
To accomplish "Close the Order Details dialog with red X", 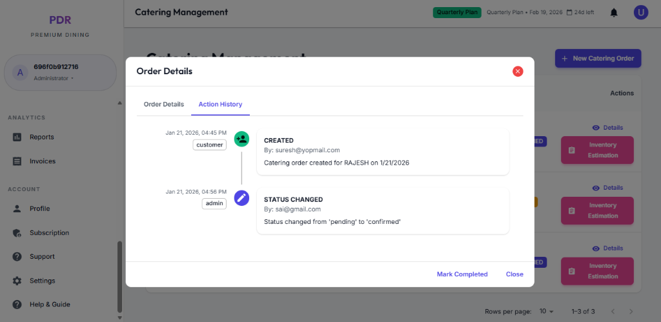I will [x=518, y=72].
